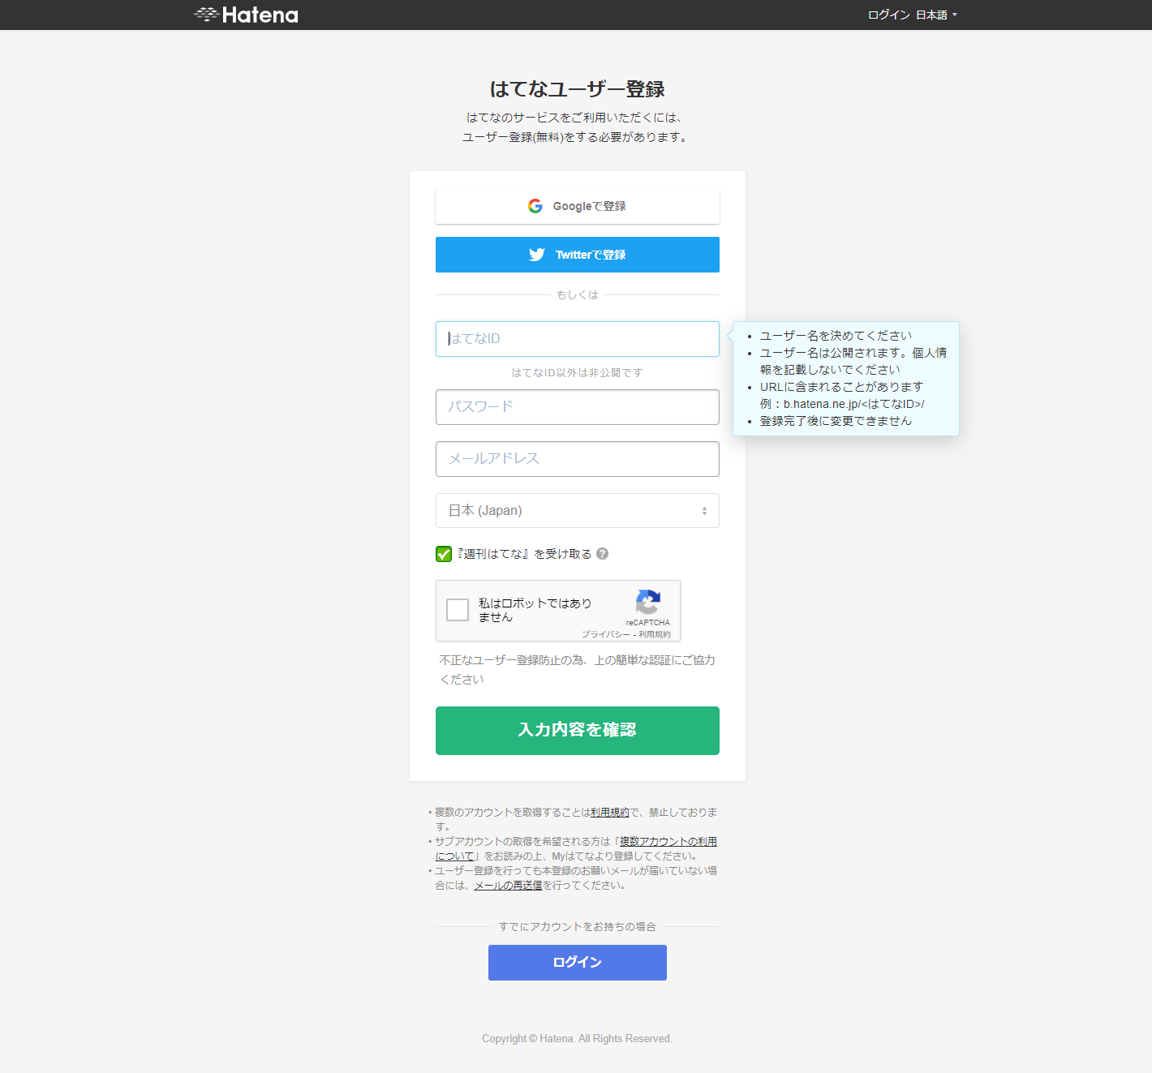The image size is (1152, 1073).
Task: Click the help question mark icon
Action: coord(603,554)
